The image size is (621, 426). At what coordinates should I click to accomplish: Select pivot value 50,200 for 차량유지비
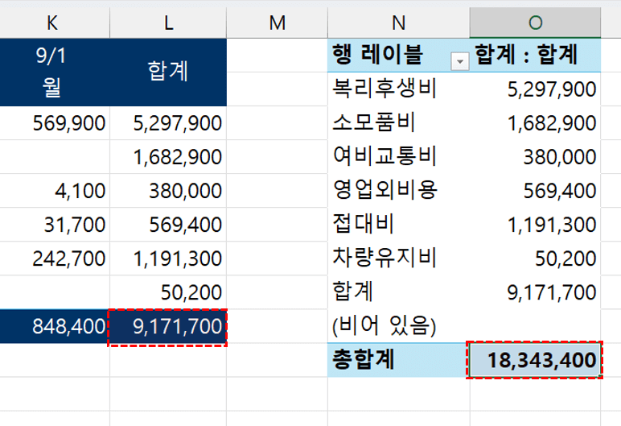[x=536, y=258]
